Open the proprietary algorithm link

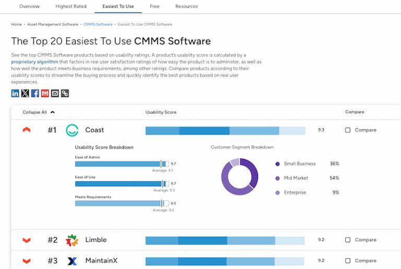tap(34, 62)
